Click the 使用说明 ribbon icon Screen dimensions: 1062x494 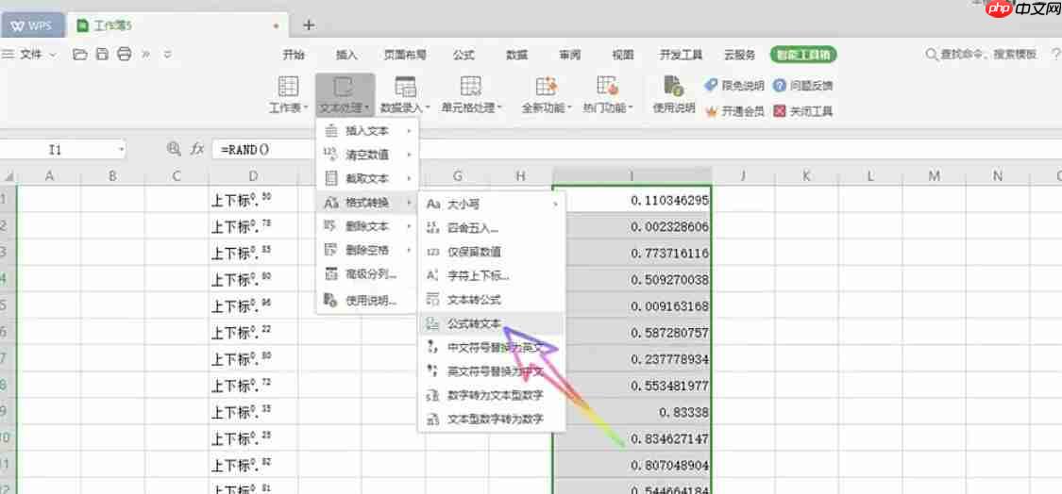coord(674,87)
